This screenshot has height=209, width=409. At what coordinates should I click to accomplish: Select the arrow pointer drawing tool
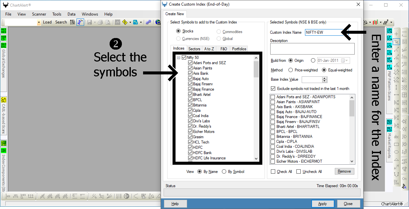point(396,42)
